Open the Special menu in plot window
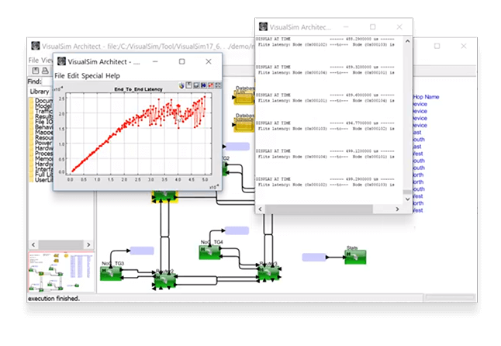 pyautogui.click(x=92, y=76)
